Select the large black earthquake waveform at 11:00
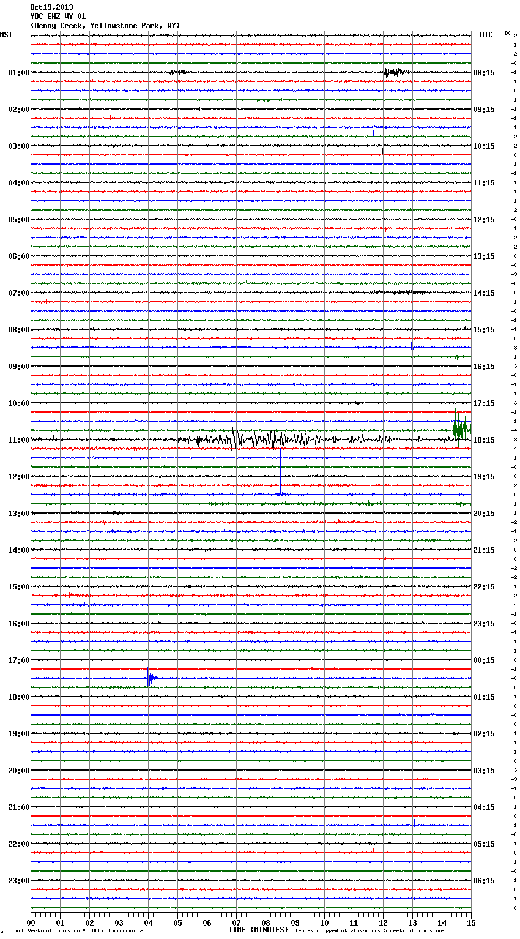The height and width of the screenshot is (939, 520). [x=269, y=439]
